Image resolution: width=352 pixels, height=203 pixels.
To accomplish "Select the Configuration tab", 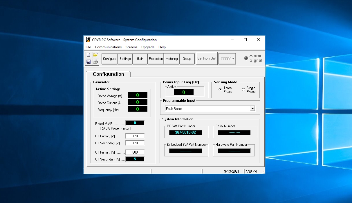I will click(x=108, y=74).
